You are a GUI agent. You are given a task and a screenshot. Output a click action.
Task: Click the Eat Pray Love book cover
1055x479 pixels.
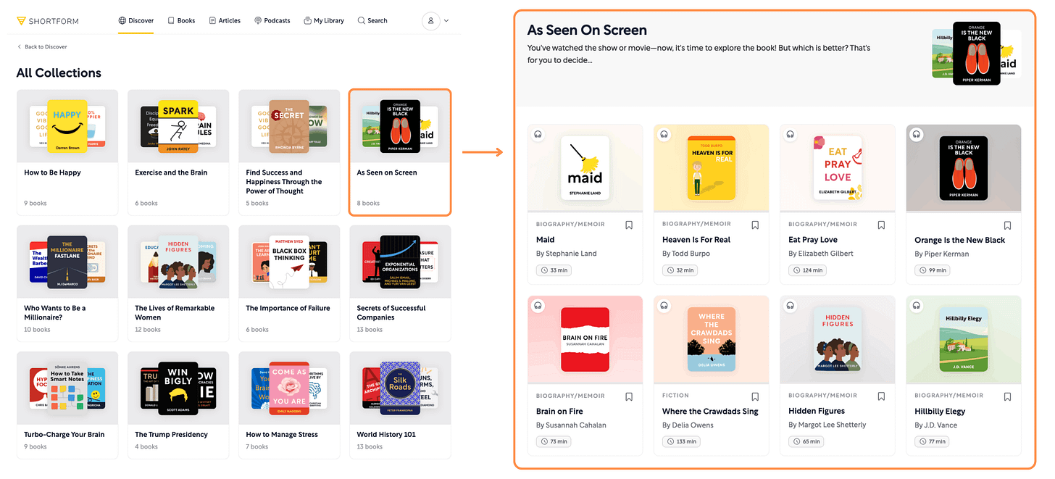pos(838,168)
